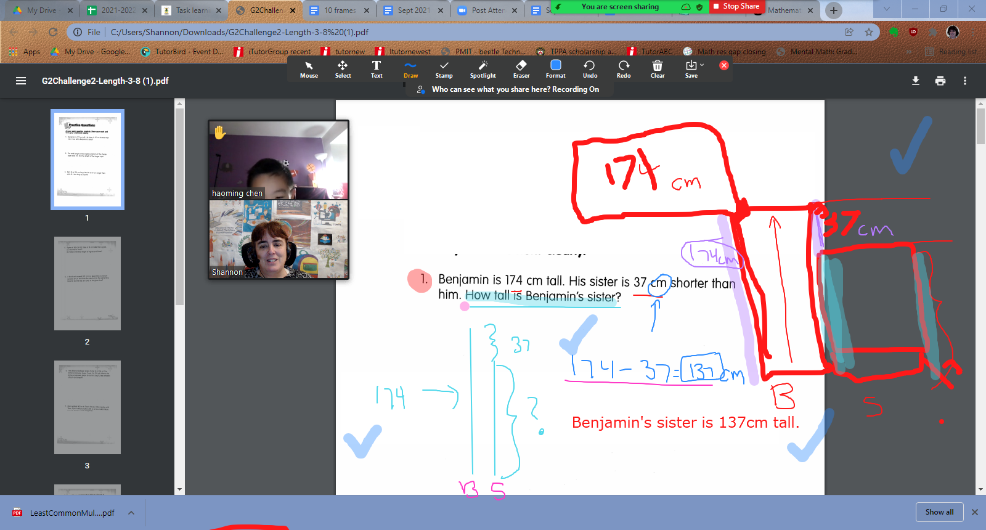Reload the browser page
Screen dimensions: 986x530
click(53, 32)
